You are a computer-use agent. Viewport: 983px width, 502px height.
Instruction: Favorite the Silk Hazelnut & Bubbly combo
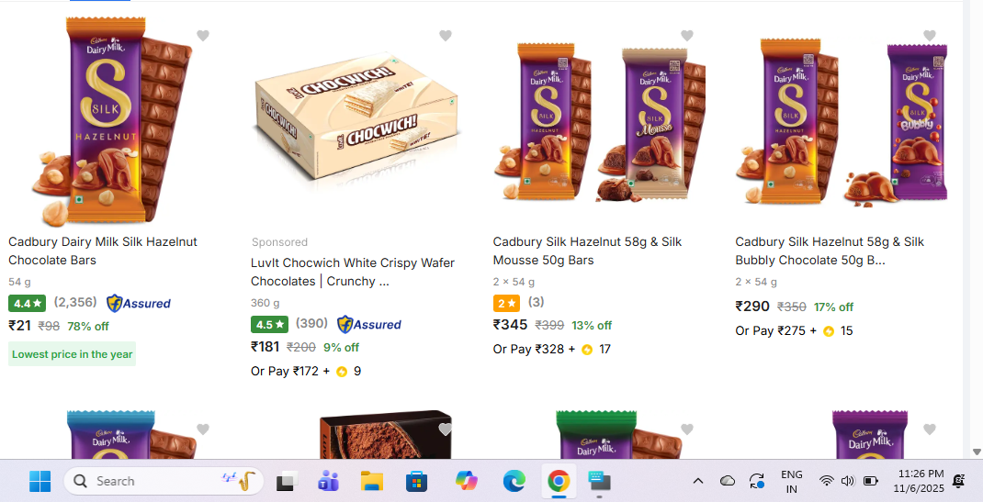[x=930, y=36]
